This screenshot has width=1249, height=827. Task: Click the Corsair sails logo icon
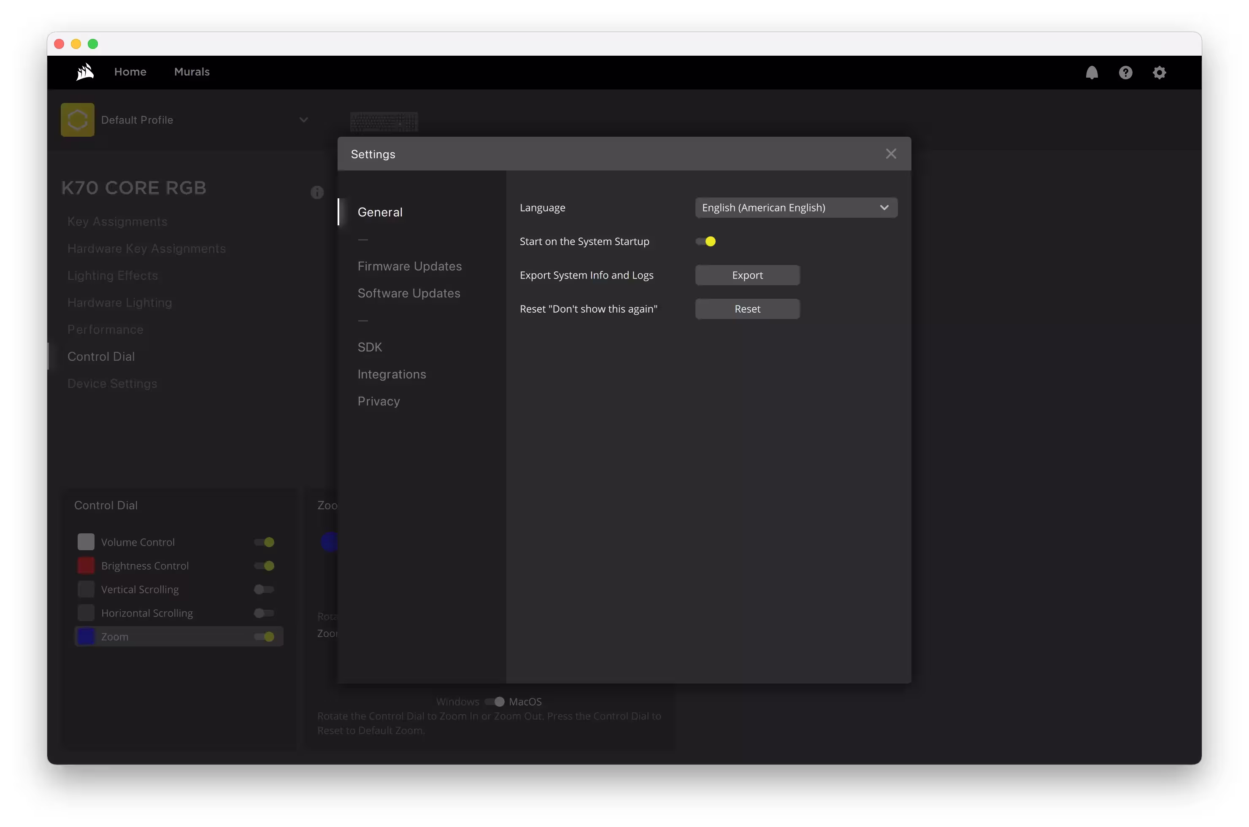pos(85,72)
